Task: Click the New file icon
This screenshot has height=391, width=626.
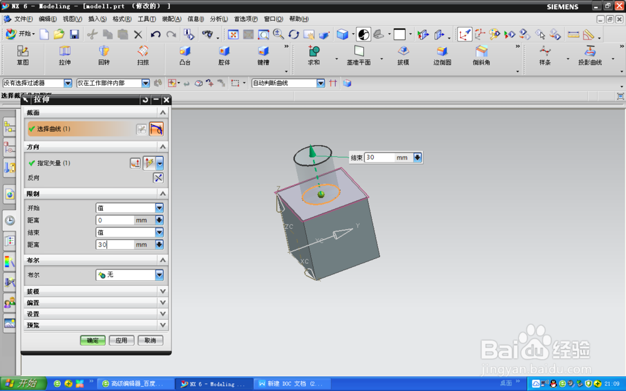Action: [44, 34]
